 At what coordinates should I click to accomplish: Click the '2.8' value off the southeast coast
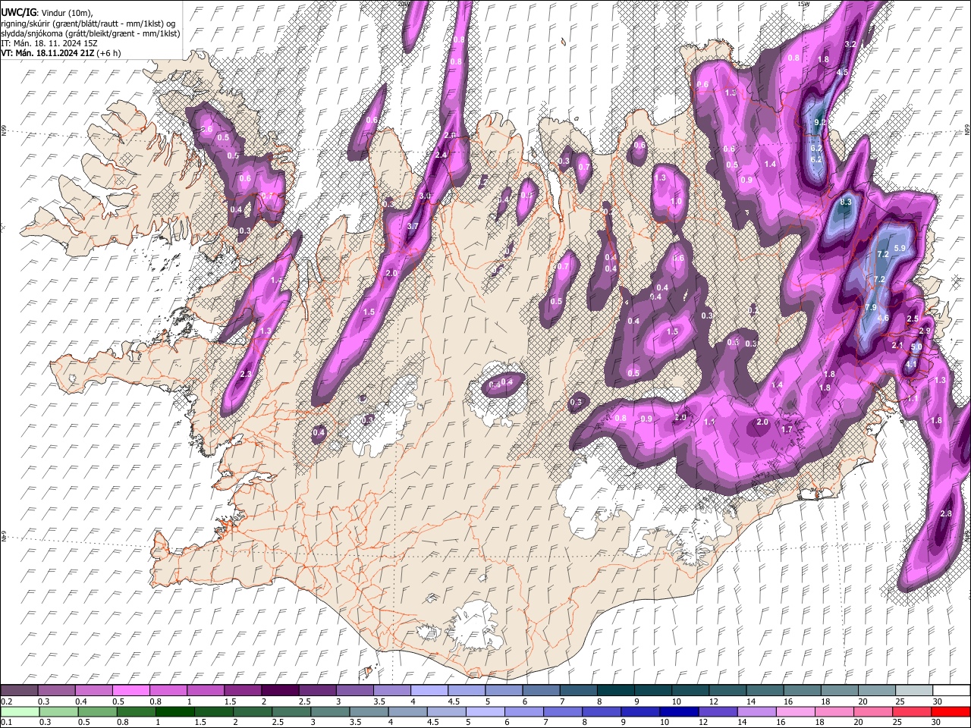pos(946,514)
